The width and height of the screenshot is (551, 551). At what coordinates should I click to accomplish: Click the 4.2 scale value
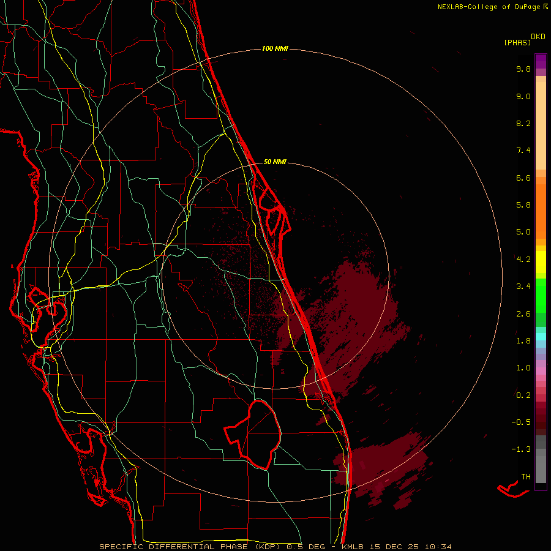[x=523, y=260]
